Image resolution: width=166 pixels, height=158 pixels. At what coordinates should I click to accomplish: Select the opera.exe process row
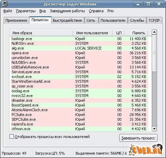(x=79, y=53)
